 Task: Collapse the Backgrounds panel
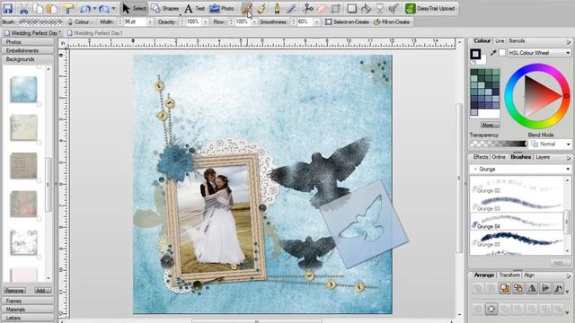pyautogui.click(x=28, y=59)
